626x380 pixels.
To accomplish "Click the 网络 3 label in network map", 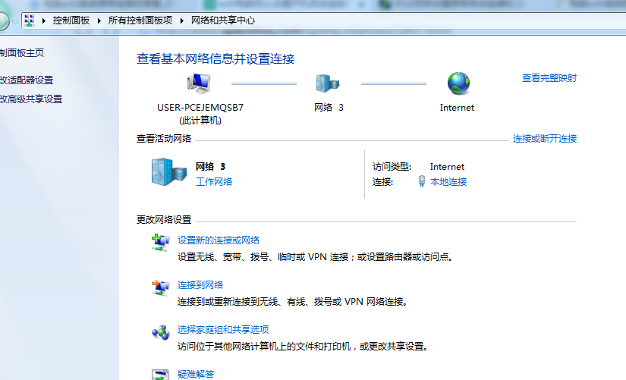I will pyautogui.click(x=329, y=108).
